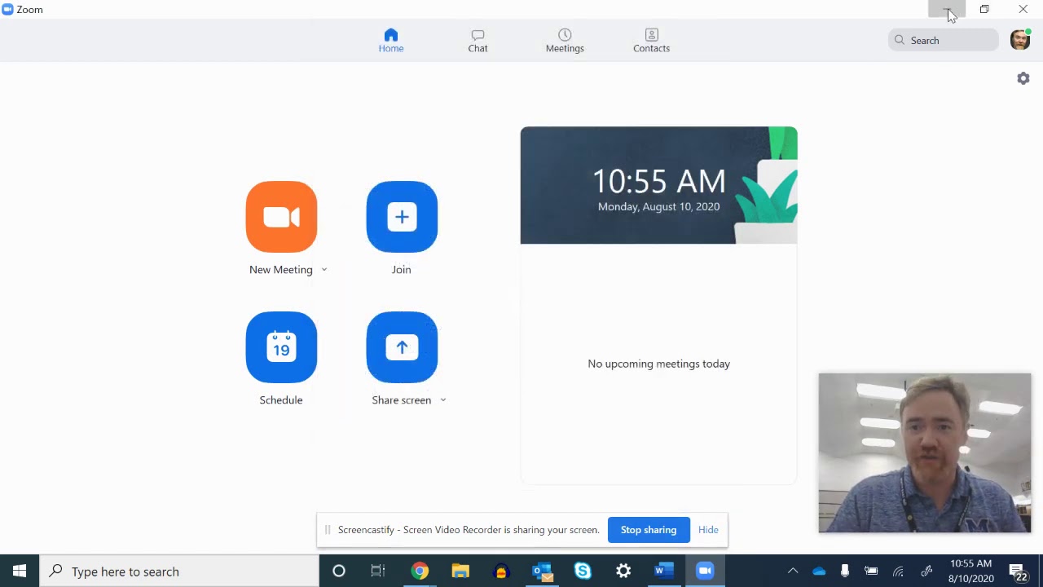Viewport: 1043px width, 587px height.
Task: Open Word from the taskbar
Action: 664,572
